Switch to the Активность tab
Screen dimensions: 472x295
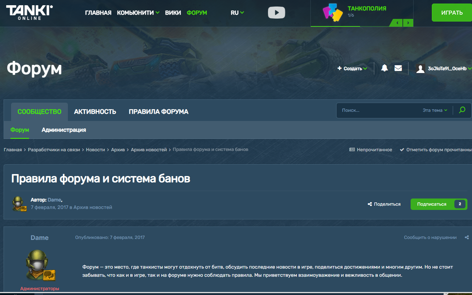pos(95,111)
